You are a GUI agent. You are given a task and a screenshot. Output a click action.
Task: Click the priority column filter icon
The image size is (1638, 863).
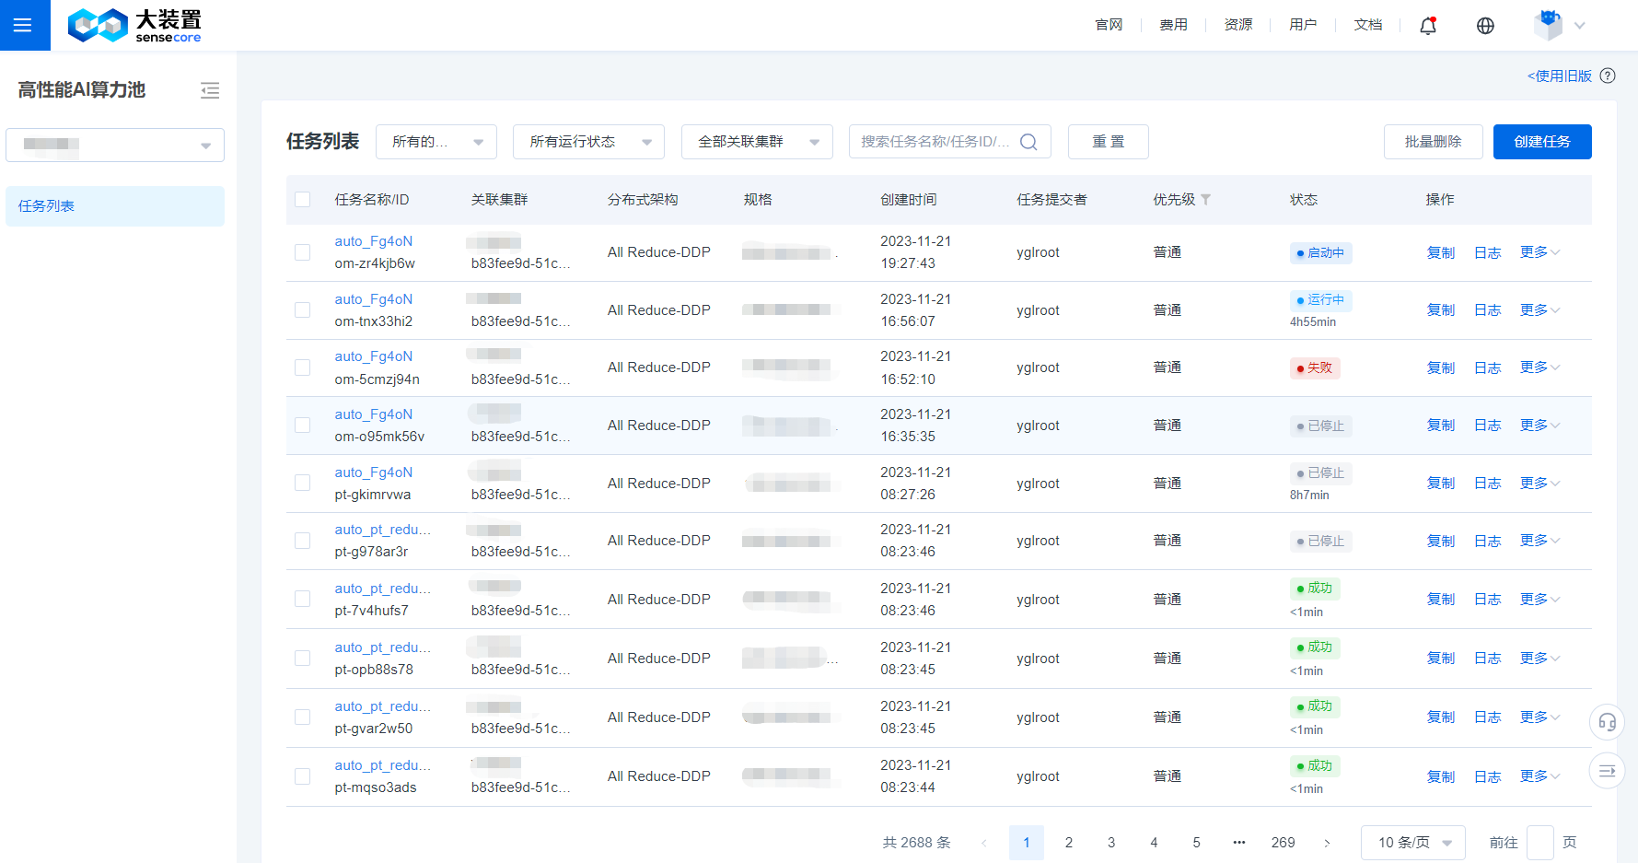[1206, 200]
